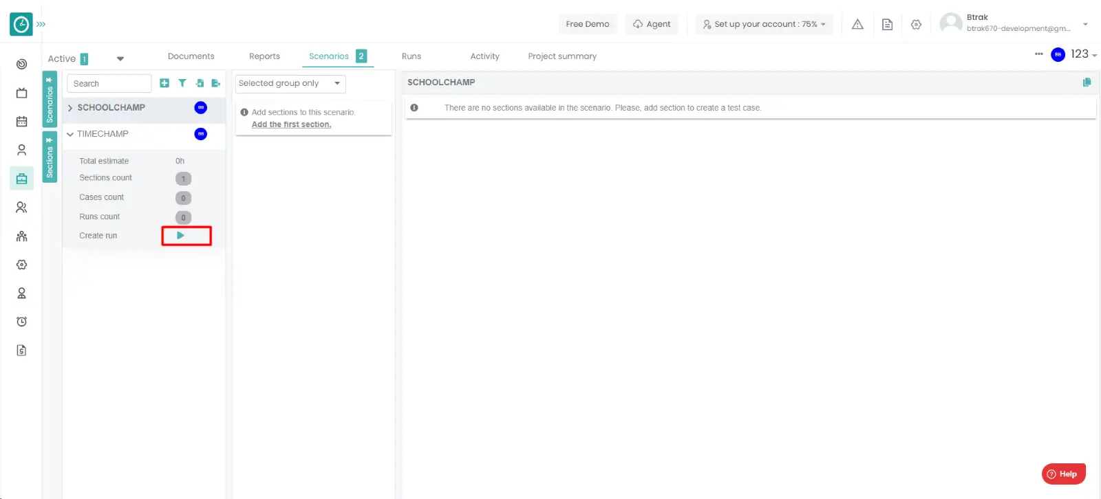This screenshot has width=1101, height=499.
Task: Click the Add the first section link
Action: (291, 124)
